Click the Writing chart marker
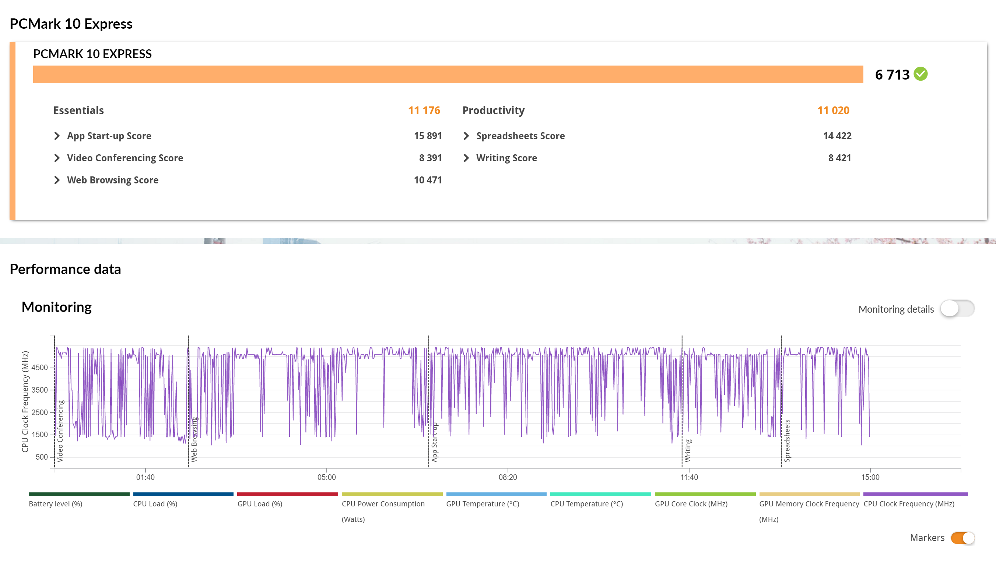This screenshot has width=996, height=562. pyautogui.click(x=688, y=450)
